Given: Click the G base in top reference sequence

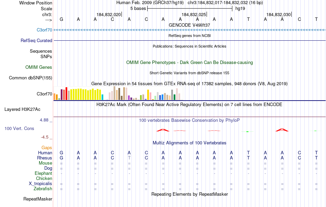Looking at the screenshot, I should pyautogui.click(x=61, y=19).
